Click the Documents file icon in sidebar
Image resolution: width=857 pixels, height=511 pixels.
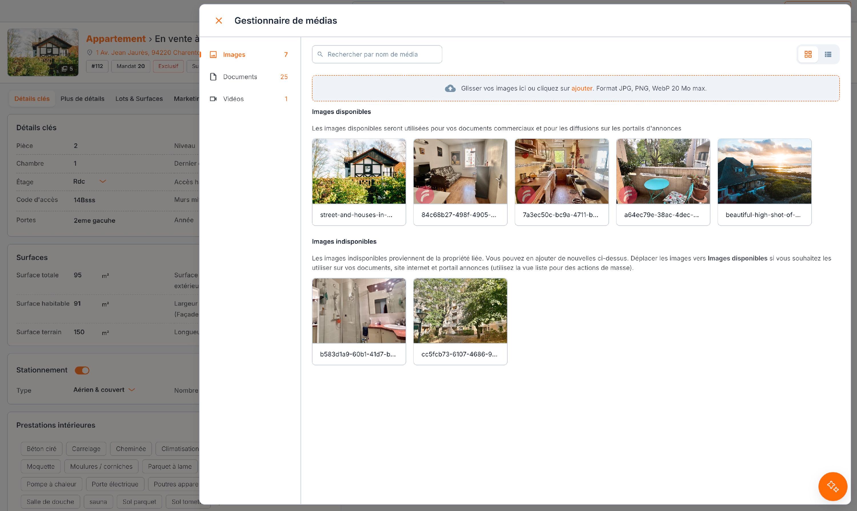tap(213, 77)
